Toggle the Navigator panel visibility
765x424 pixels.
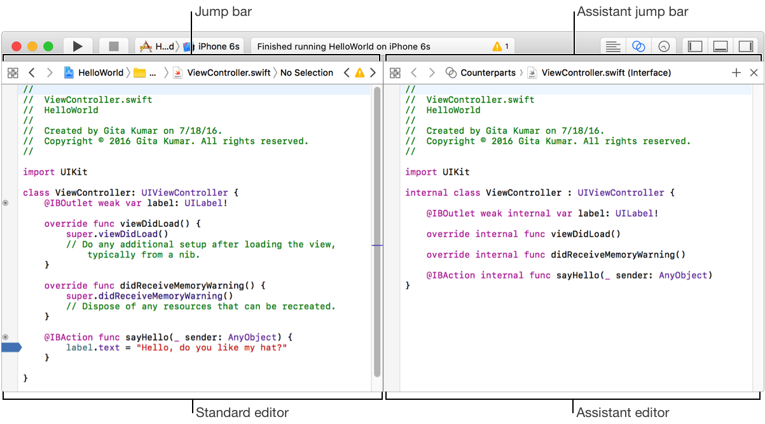tap(696, 46)
